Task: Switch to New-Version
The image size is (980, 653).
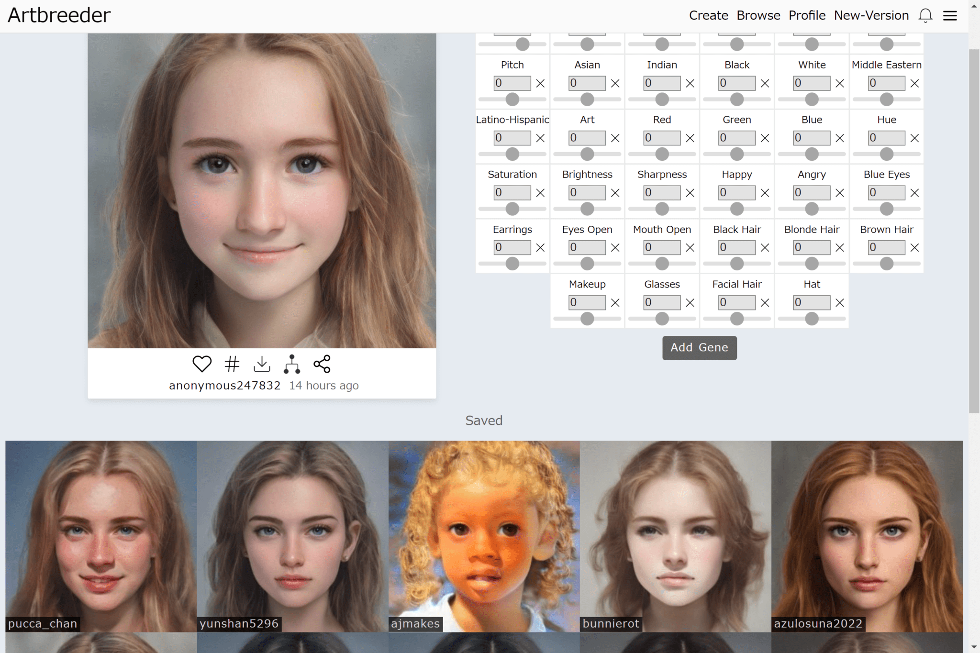Action: click(871, 15)
